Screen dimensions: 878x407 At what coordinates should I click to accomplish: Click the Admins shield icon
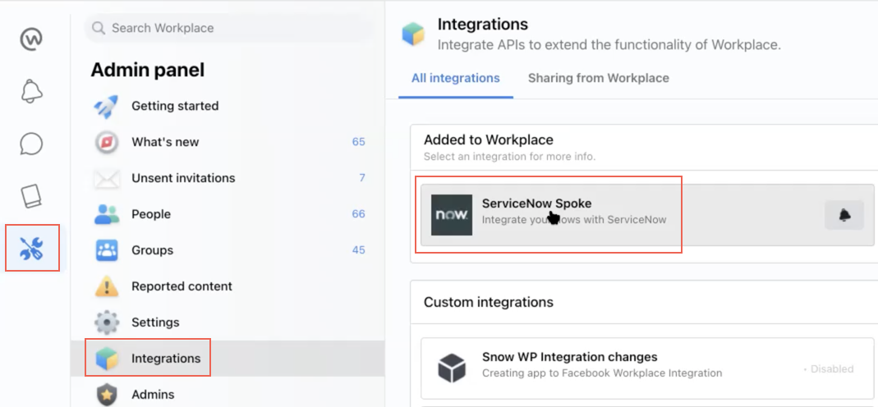[107, 395]
